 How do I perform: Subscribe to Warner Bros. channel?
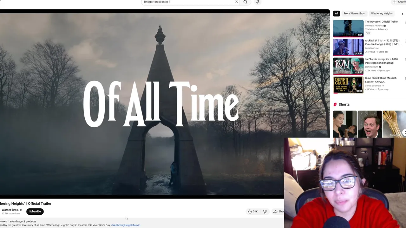coord(35,212)
